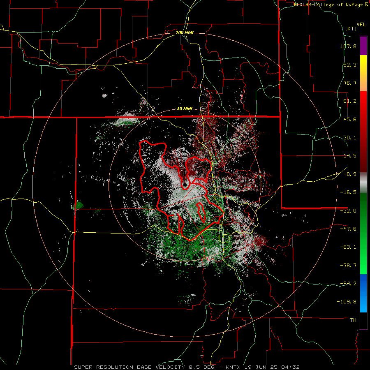Screen dimensions: 370x370
Task: Click the TH threshold label
Action: point(353,320)
